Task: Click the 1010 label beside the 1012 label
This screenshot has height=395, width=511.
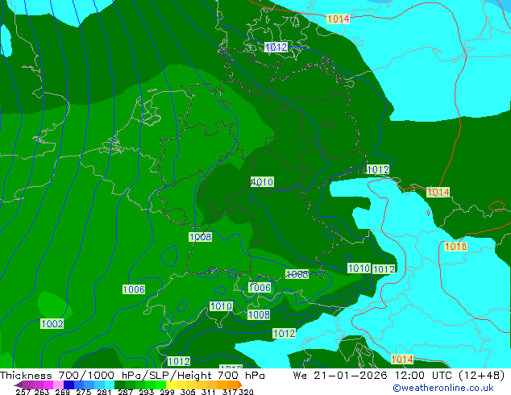Action: pos(359,268)
